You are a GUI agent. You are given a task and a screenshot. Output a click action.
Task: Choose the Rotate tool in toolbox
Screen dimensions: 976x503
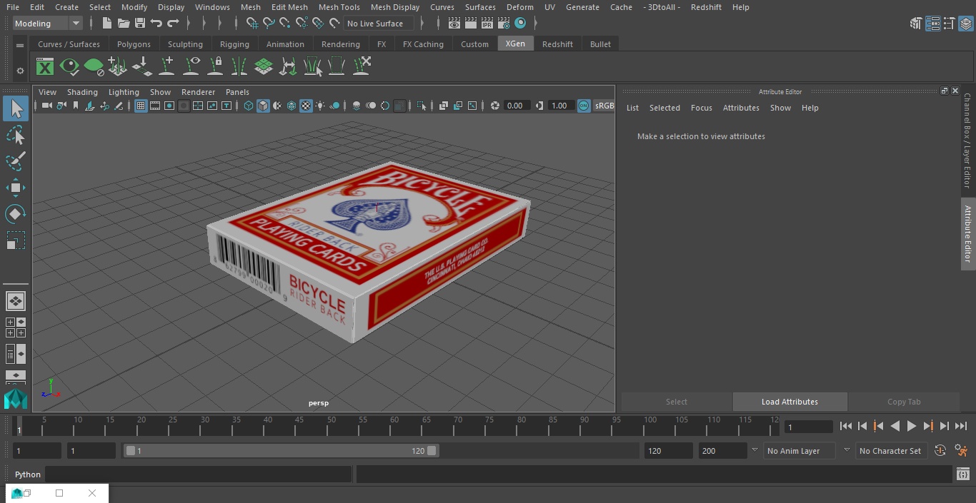[16, 214]
